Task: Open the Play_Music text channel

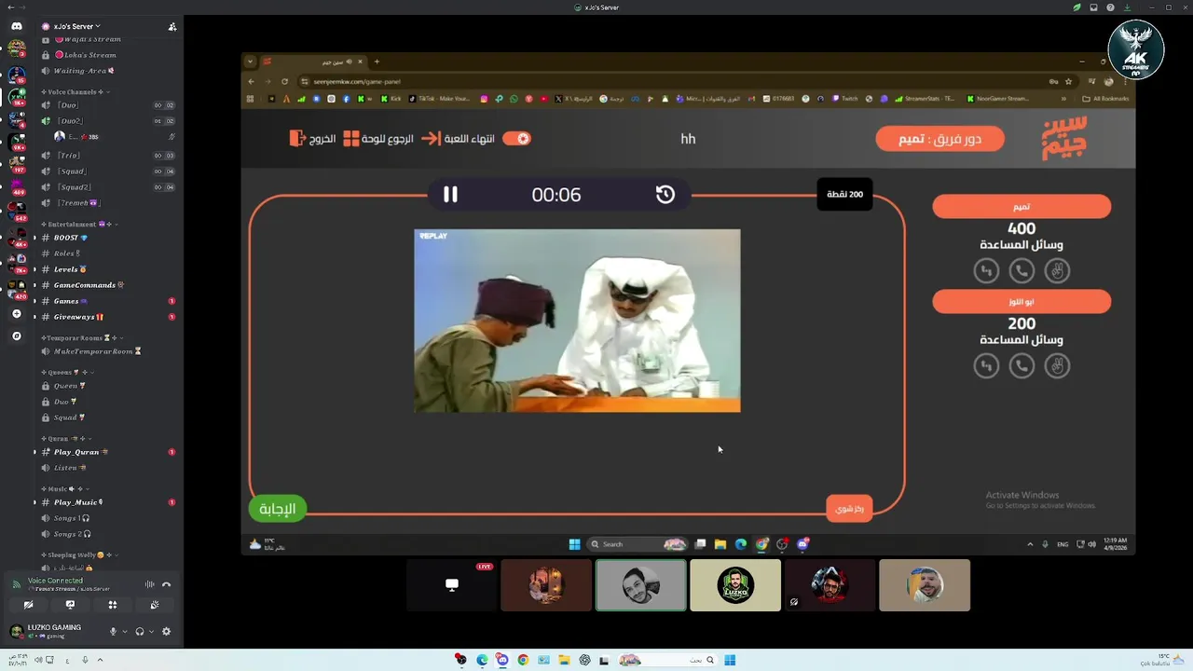Action: (x=108, y=502)
